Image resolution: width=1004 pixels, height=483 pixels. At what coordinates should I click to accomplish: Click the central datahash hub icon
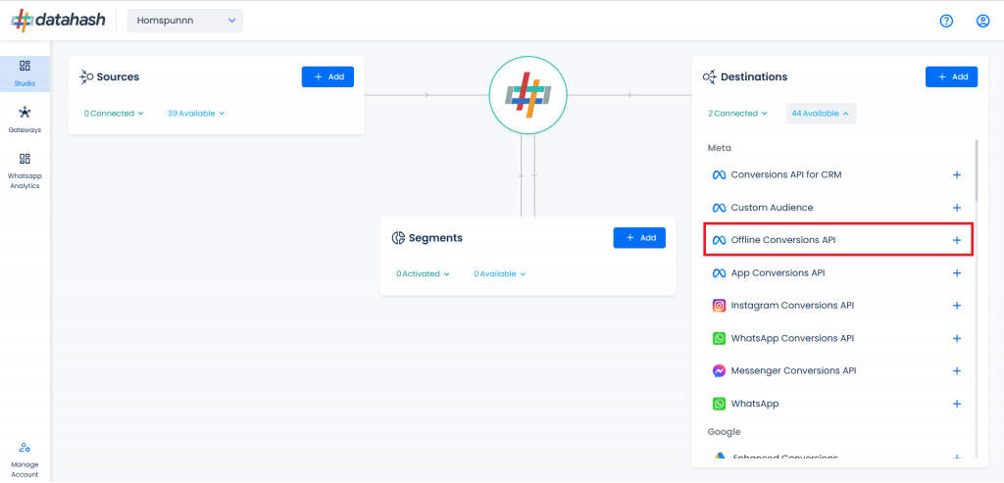point(527,95)
